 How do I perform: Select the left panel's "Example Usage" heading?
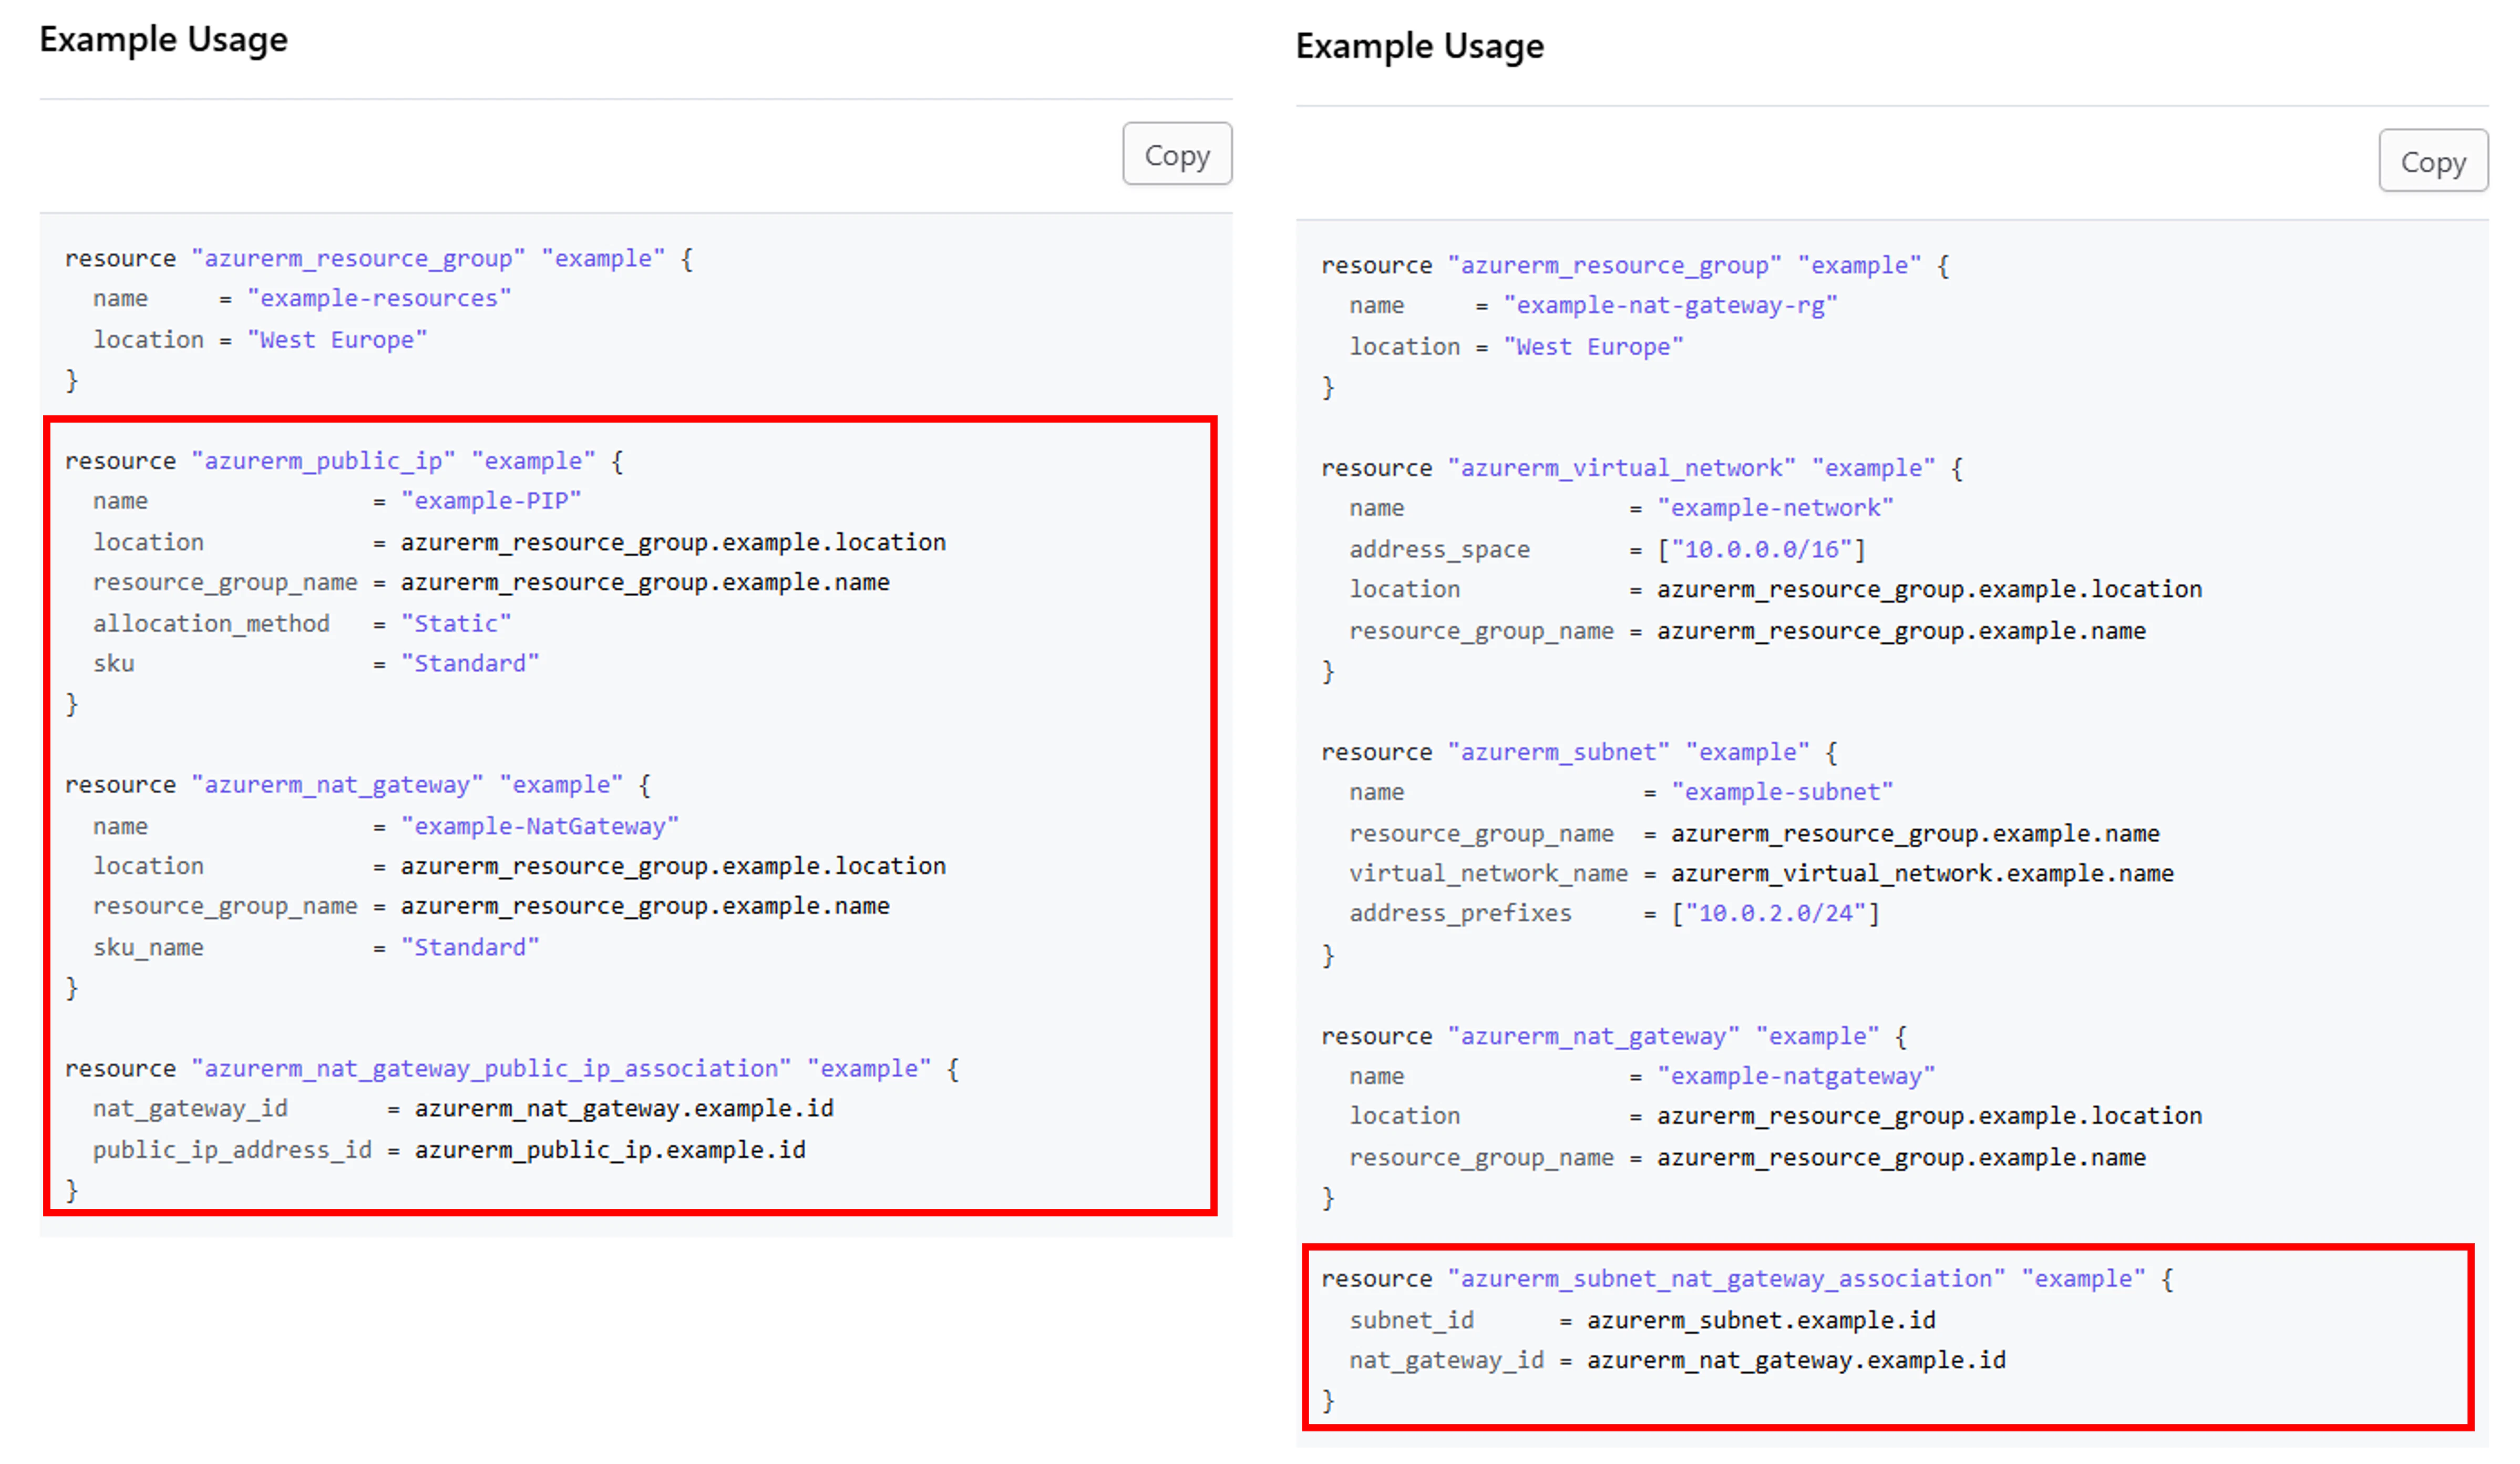click(x=163, y=40)
